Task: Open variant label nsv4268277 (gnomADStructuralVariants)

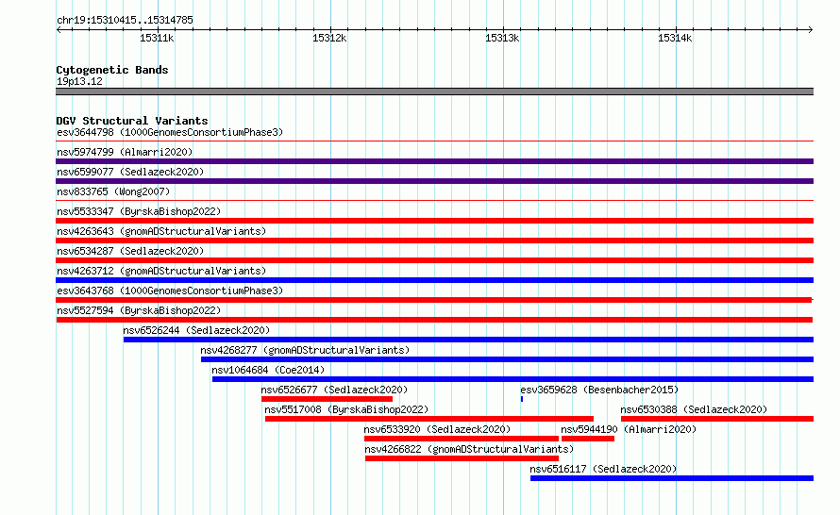Action: coord(305,350)
